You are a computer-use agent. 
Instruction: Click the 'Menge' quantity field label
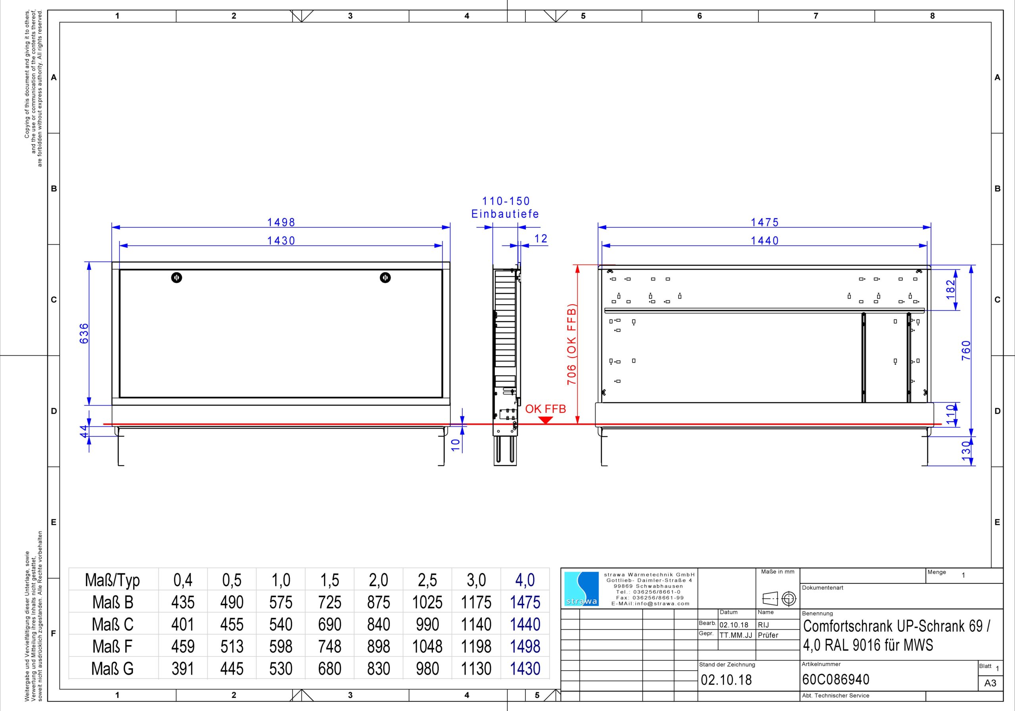937,572
